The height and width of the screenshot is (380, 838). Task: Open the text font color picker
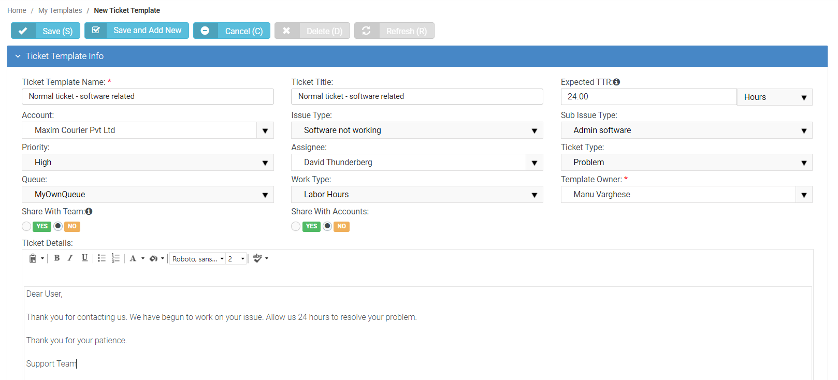[133, 258]
